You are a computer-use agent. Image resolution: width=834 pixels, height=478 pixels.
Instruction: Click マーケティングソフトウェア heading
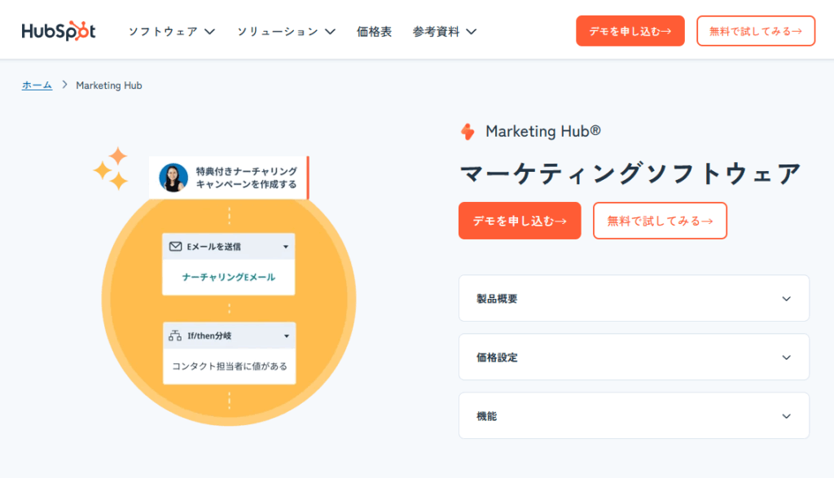click(630, 174)
